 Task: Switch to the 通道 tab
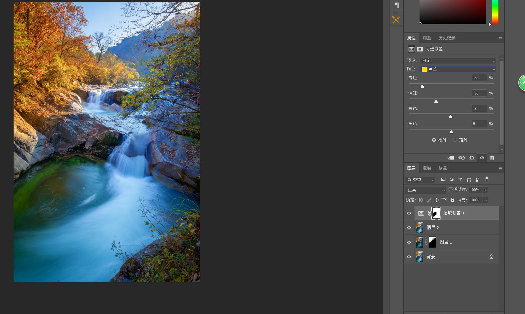point(427,168)
